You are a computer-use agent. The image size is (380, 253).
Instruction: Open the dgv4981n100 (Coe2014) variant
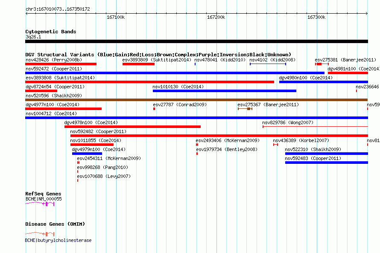click(x=354, y=69)
